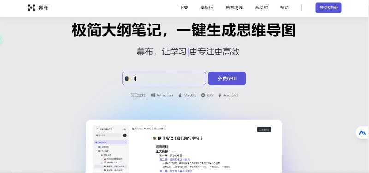Click the 正文拆解 outline line
The image size is (369, 173).
(x=162, y=151)
